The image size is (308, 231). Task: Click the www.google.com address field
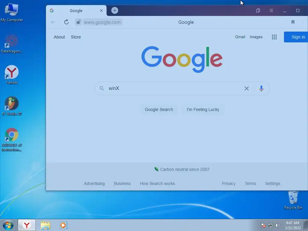[x=102, y=22]
